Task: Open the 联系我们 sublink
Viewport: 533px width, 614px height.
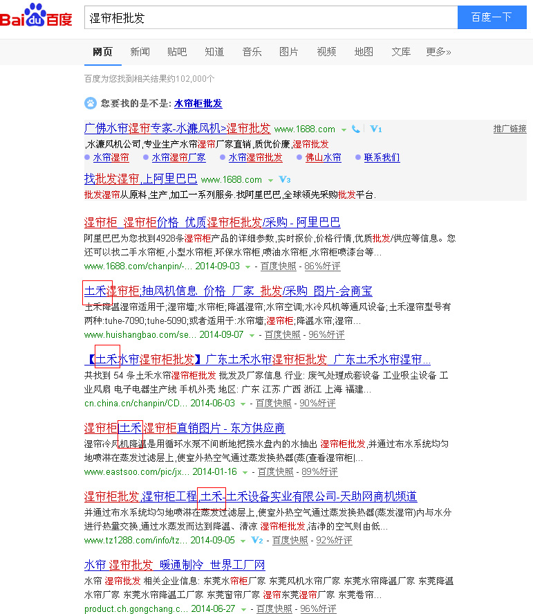Action: [x=382, y=157]
